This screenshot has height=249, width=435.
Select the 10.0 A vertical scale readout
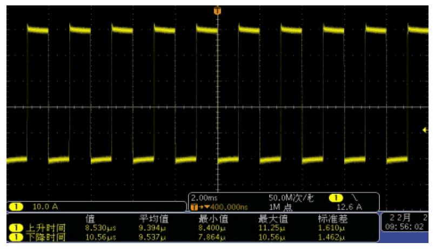click(45, 206)
